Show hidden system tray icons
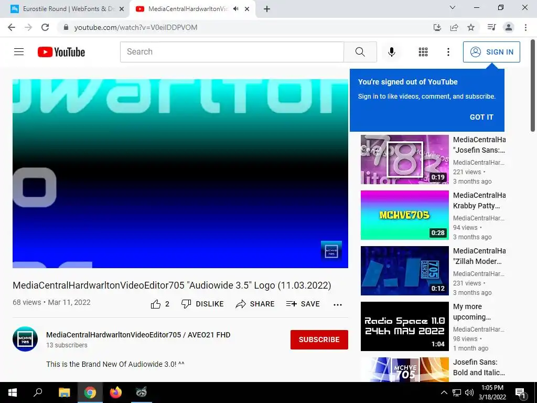This screenshot has height=403, width=537. pyautogui.click(x=444, y=393)
